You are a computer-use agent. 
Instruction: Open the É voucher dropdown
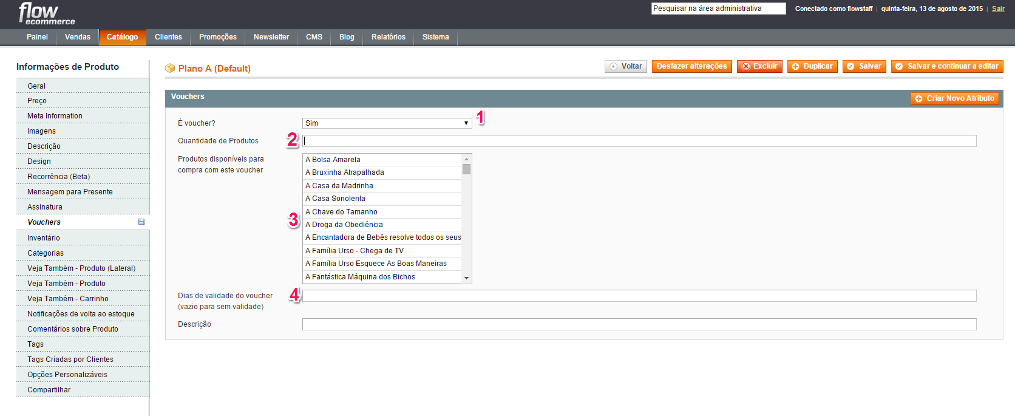(x=387, y=123)
